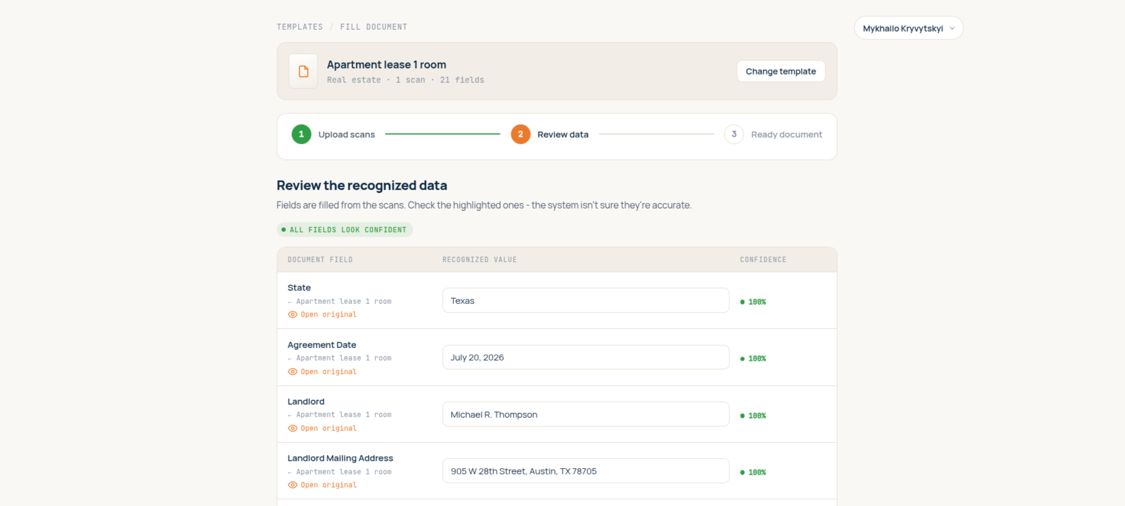Open original for Agreement Date field
Image resolution: width=1125 pixels, height=506 pixels.
tap(328, 372)
